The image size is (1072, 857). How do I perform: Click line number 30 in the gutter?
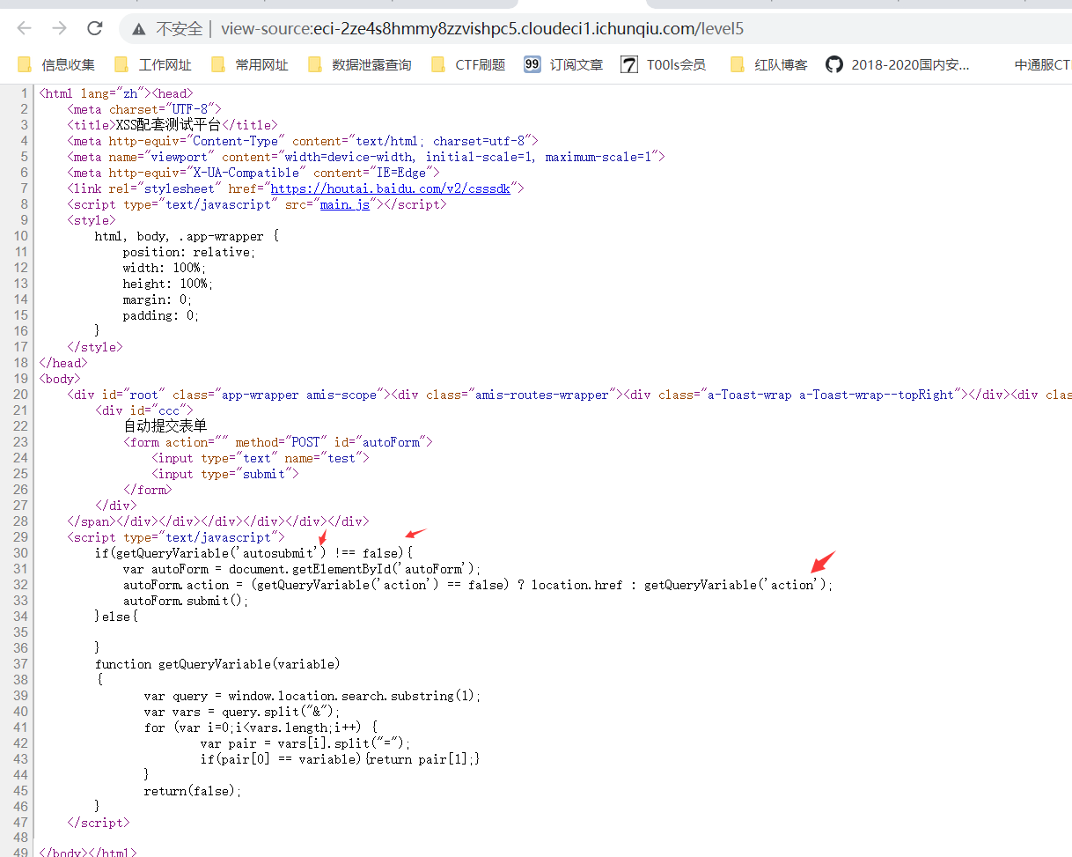coord(20,553)
